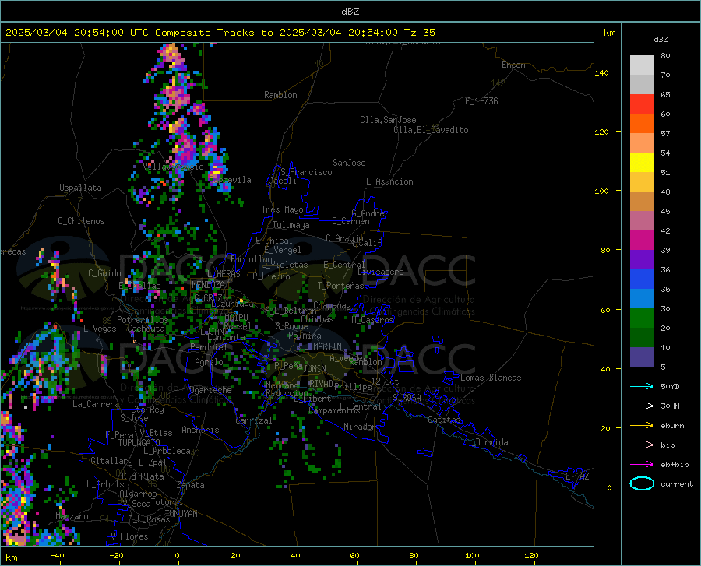Select the dark green 20 dBZ swatch
Viewport: 701px width, 566px height.
[x=642, y=338]
